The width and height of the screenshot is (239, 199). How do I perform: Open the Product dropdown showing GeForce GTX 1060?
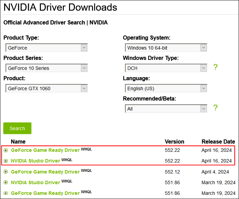coord(47,88)
